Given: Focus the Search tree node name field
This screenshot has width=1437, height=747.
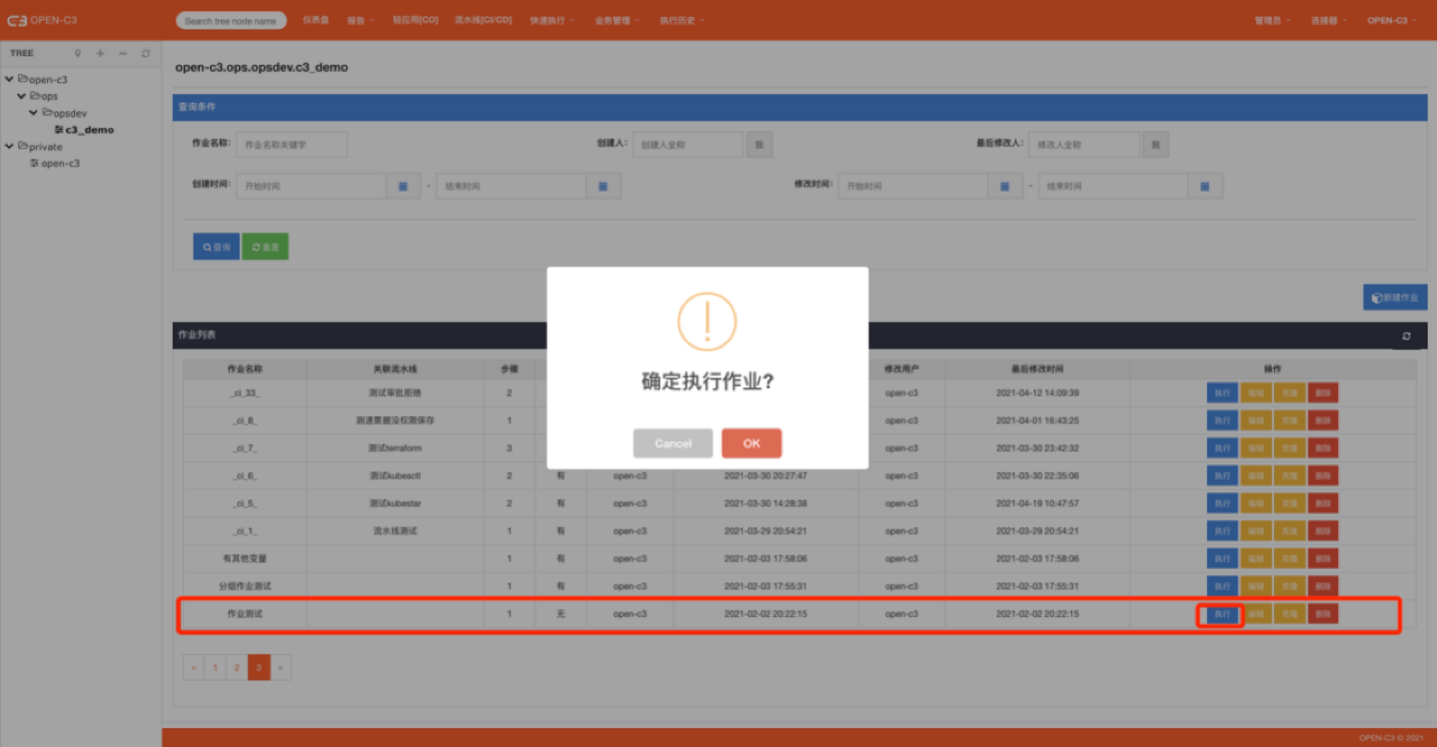Looking at the screenshot, I should tap(231, 21).
